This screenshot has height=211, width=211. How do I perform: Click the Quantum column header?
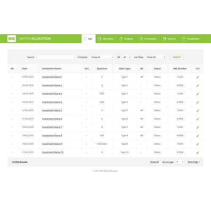(x=102, y=69)
